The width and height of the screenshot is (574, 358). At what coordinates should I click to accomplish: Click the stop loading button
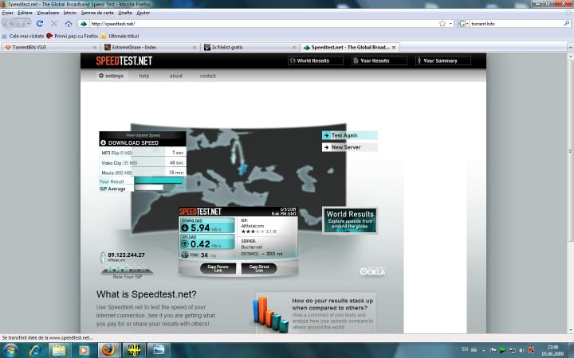click(x=54, y=24)
